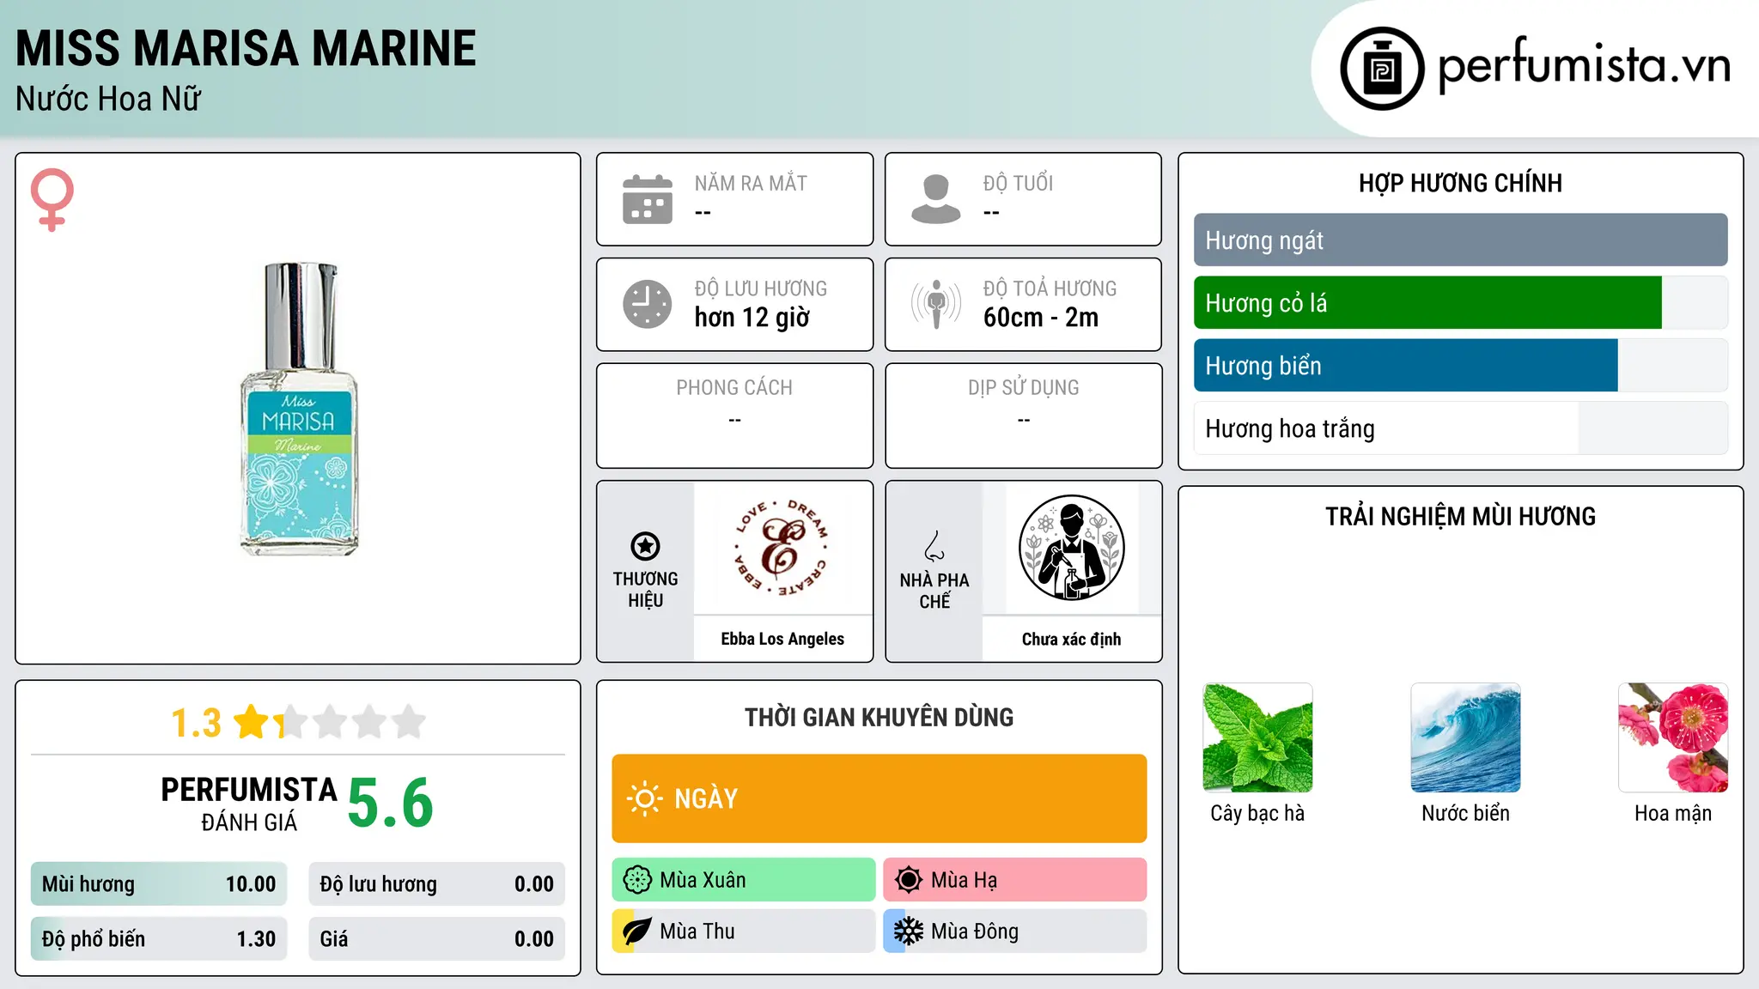Select the Mùa Xuân season tile
Viewport: 1759px width, 989px height.
coord(744,880)
